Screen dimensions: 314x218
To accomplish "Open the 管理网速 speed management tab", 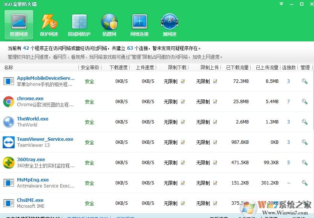I will [19, 25].
